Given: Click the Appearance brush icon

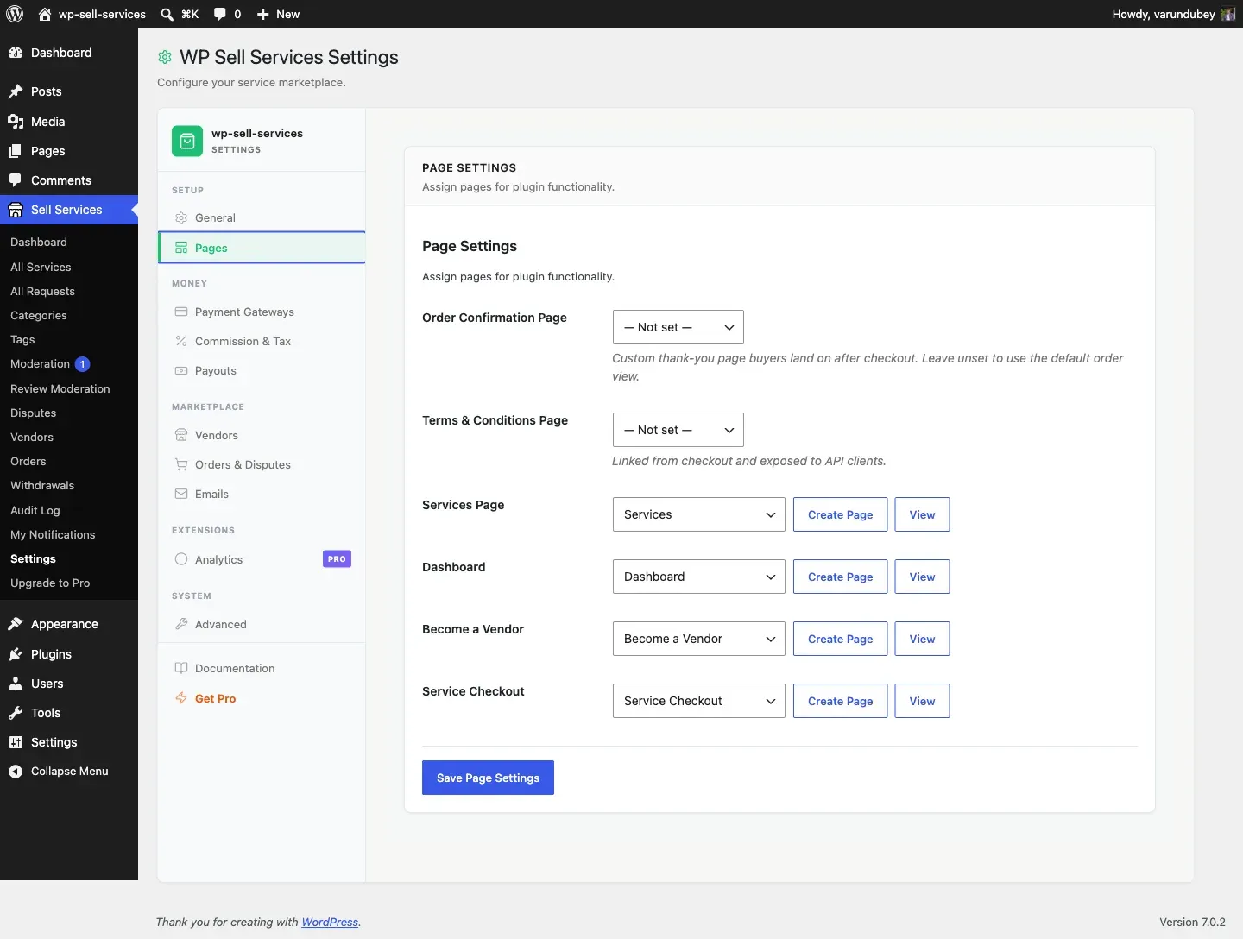Looking at the screenshot, I should pos(16,624).
